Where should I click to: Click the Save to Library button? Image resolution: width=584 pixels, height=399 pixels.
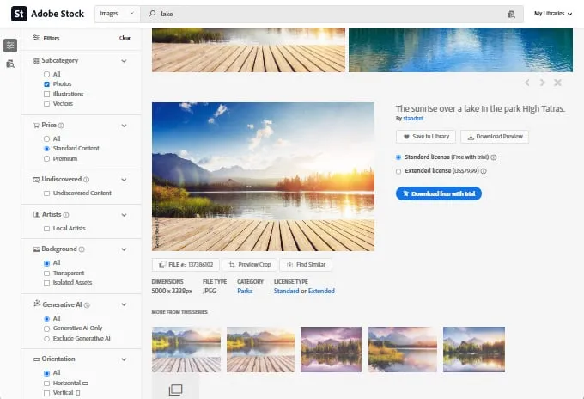(426, 136)
